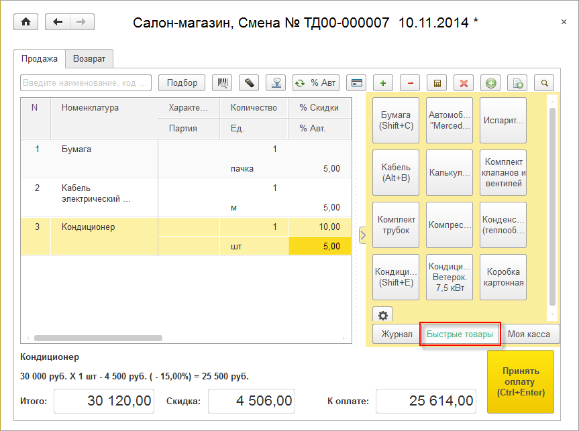The height and width of the screenshot is (431, 579).
Task: Click the stamp icon in toolbar
Action: pos(276,83)
